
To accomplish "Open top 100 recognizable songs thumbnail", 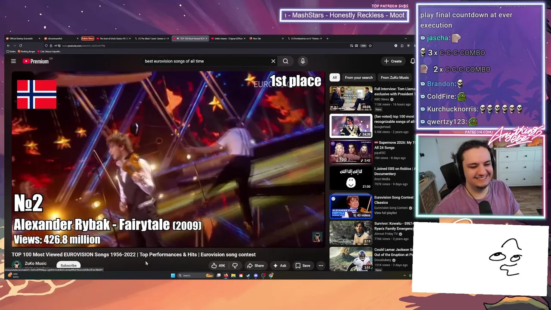I will click(x=351, y=125).
